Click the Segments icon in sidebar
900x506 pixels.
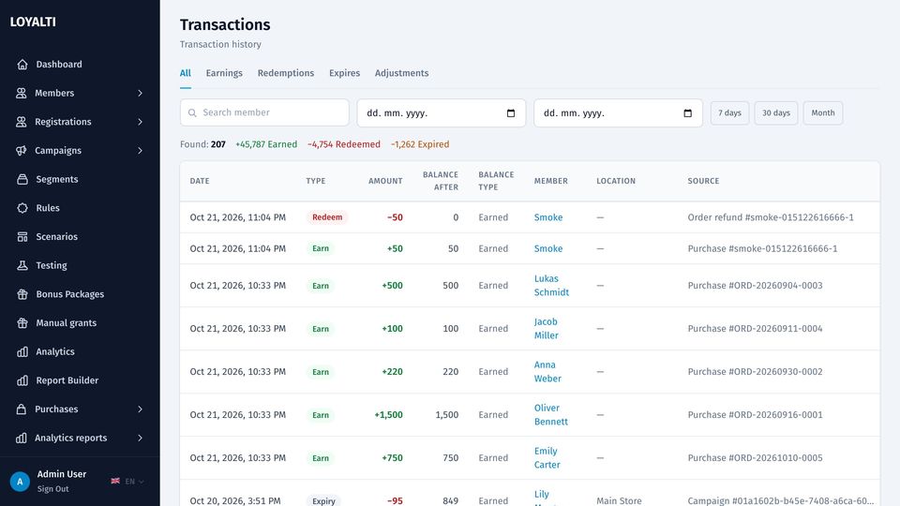pos(22,179)
